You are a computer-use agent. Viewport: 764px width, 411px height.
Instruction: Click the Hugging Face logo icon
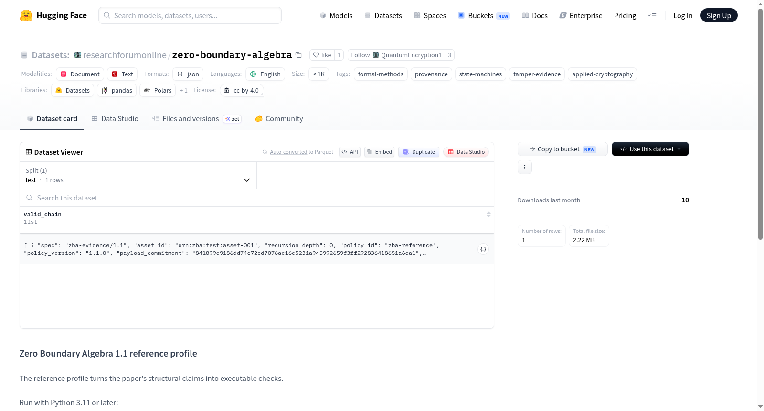coord(26,15)
